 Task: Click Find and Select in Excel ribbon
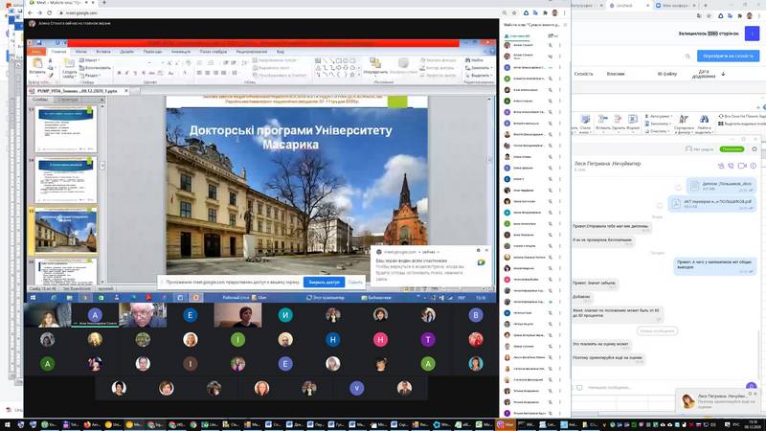(x=704, y=125)
